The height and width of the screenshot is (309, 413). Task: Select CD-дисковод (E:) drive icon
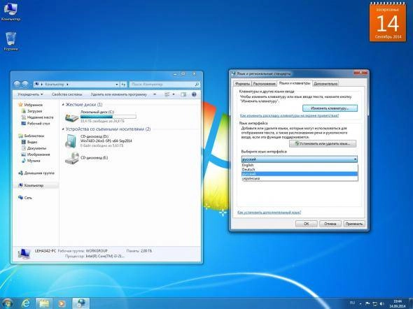72,158
